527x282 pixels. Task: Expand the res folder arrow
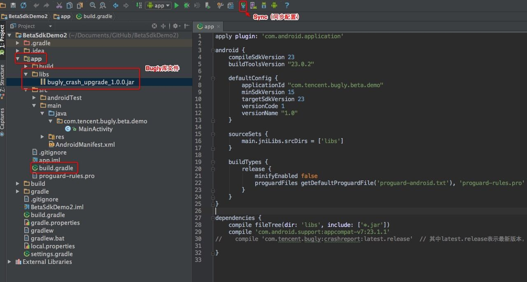click(x=42, y=137)
